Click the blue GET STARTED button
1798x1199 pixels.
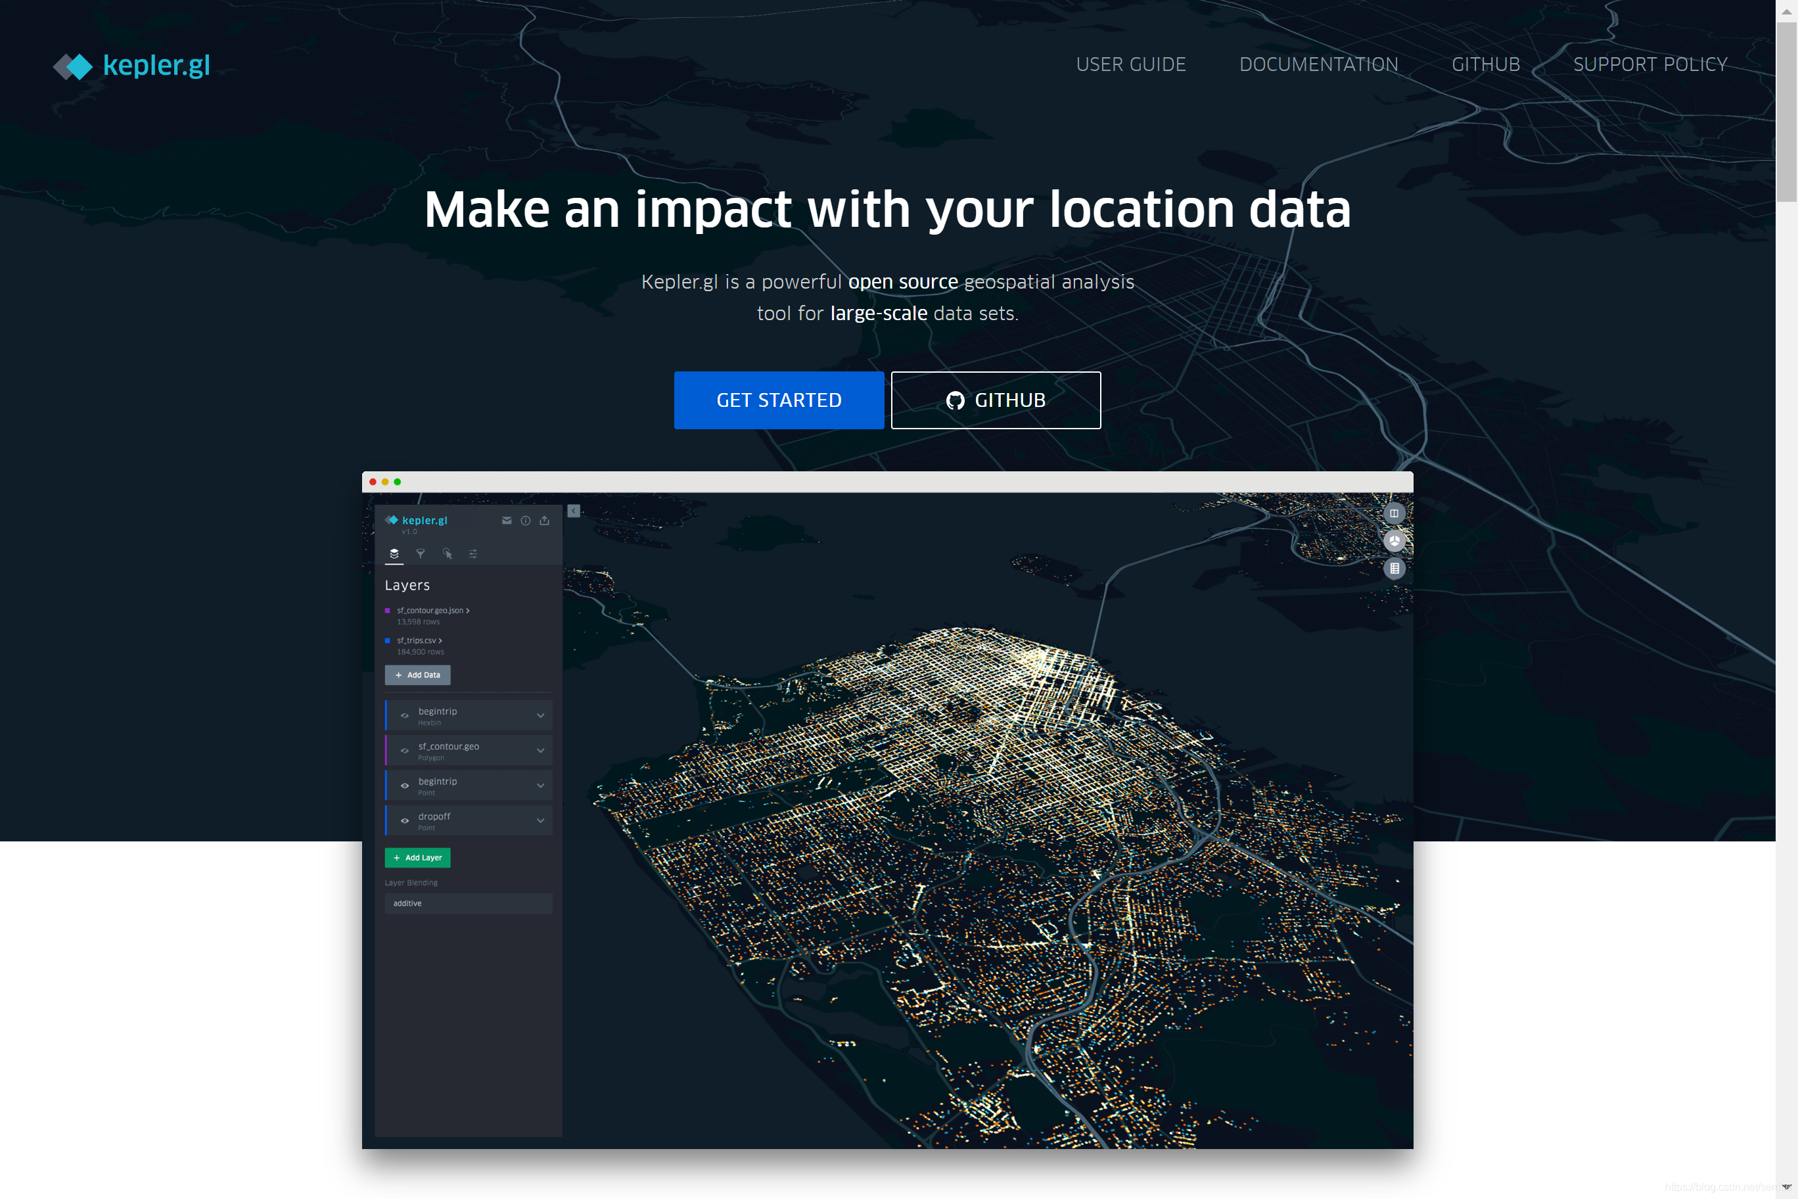click(779, 400)
